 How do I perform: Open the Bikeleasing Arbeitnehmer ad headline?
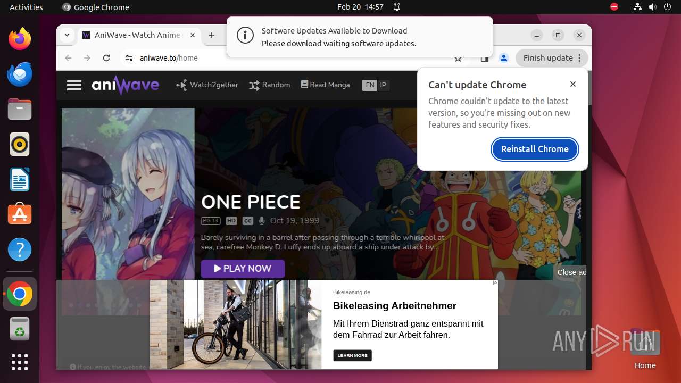pyautogui.click(x=395, y=306)
